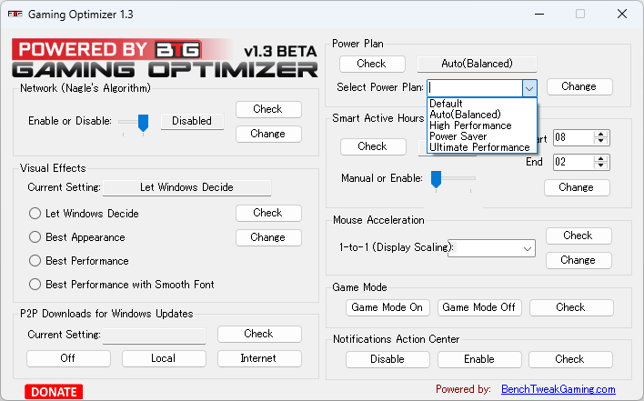644x401 pixels.
Task: Click Game Mode On button
Action: pyautogui.click(x=387, y=307)
